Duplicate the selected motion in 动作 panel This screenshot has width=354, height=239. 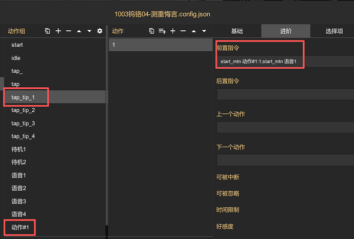pyautogui.click(x=151, y=31)
